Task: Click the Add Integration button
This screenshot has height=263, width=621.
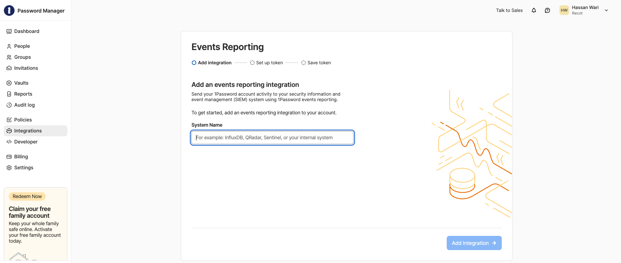Action: click(x=474, y=243)
